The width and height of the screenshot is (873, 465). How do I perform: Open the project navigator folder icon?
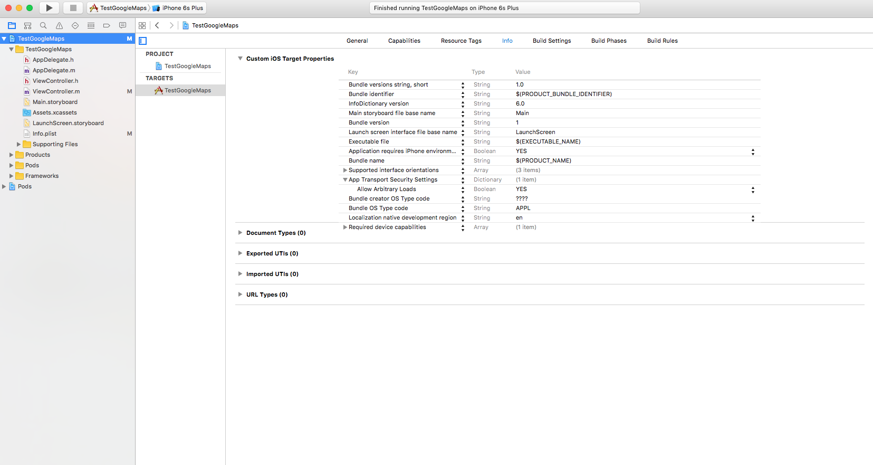click(12, 25)
